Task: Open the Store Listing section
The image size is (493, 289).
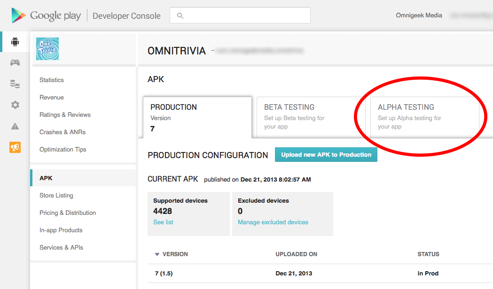Action: [56, 196]
